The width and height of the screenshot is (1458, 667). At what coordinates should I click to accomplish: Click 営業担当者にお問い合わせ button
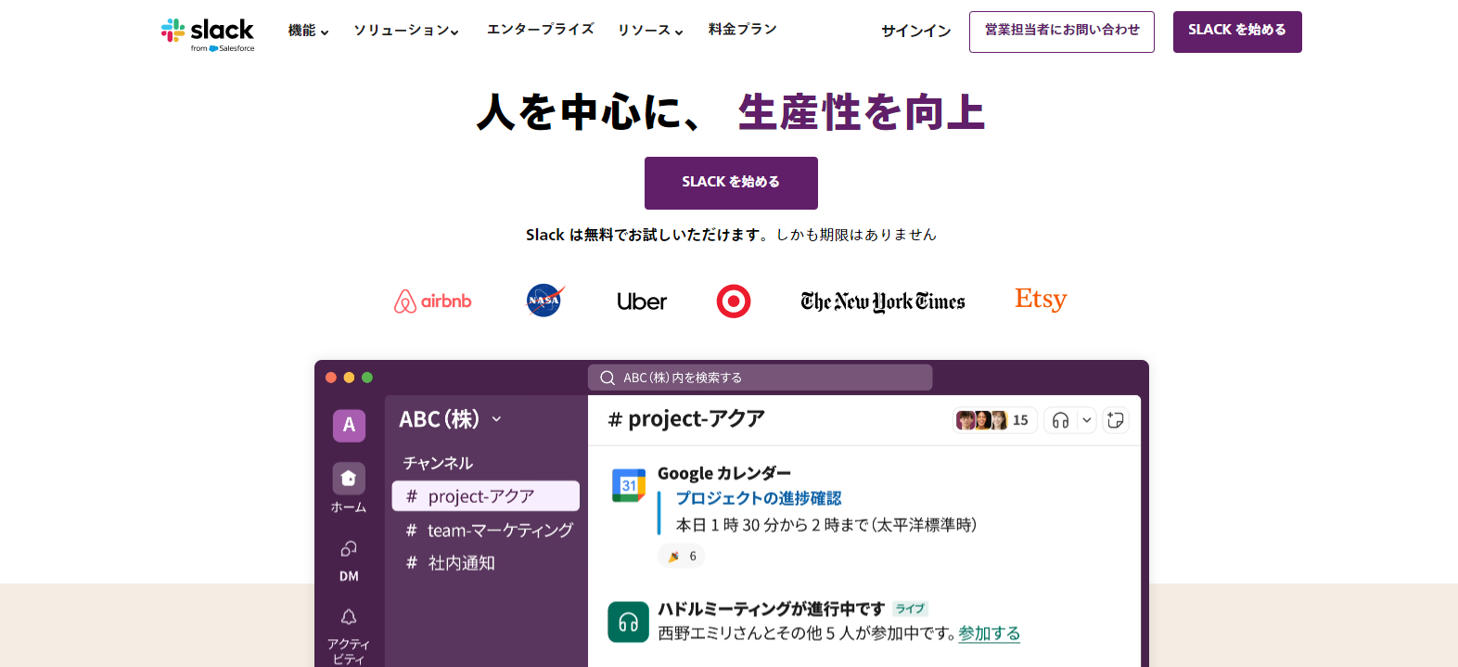pyautogui.click(x=1062, y=32)
